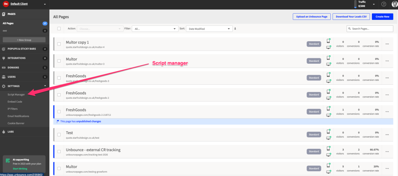Click Download Your Leads CSV button
Image resolution: width=398 pixels, height=176 pixels.
[351, 17]
